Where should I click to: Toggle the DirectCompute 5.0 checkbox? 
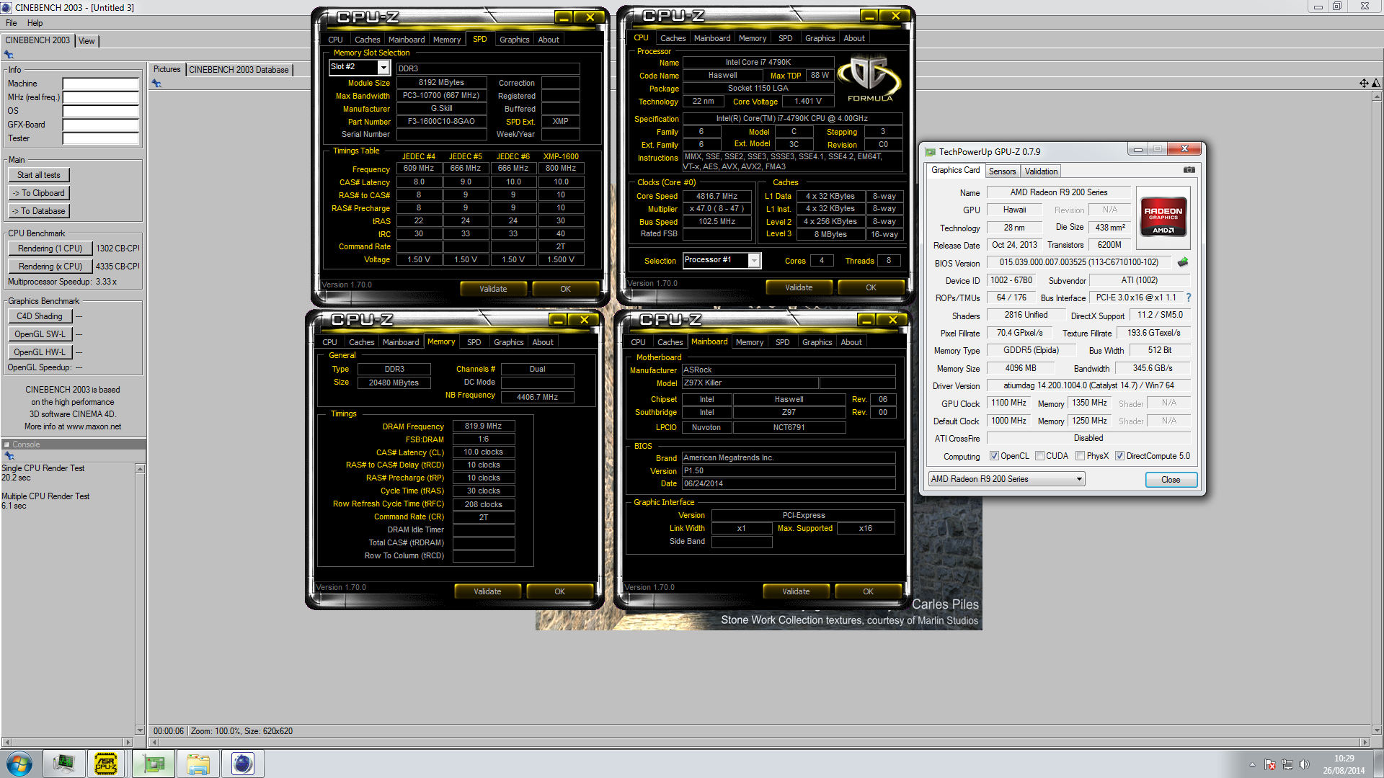[1119, 456]
